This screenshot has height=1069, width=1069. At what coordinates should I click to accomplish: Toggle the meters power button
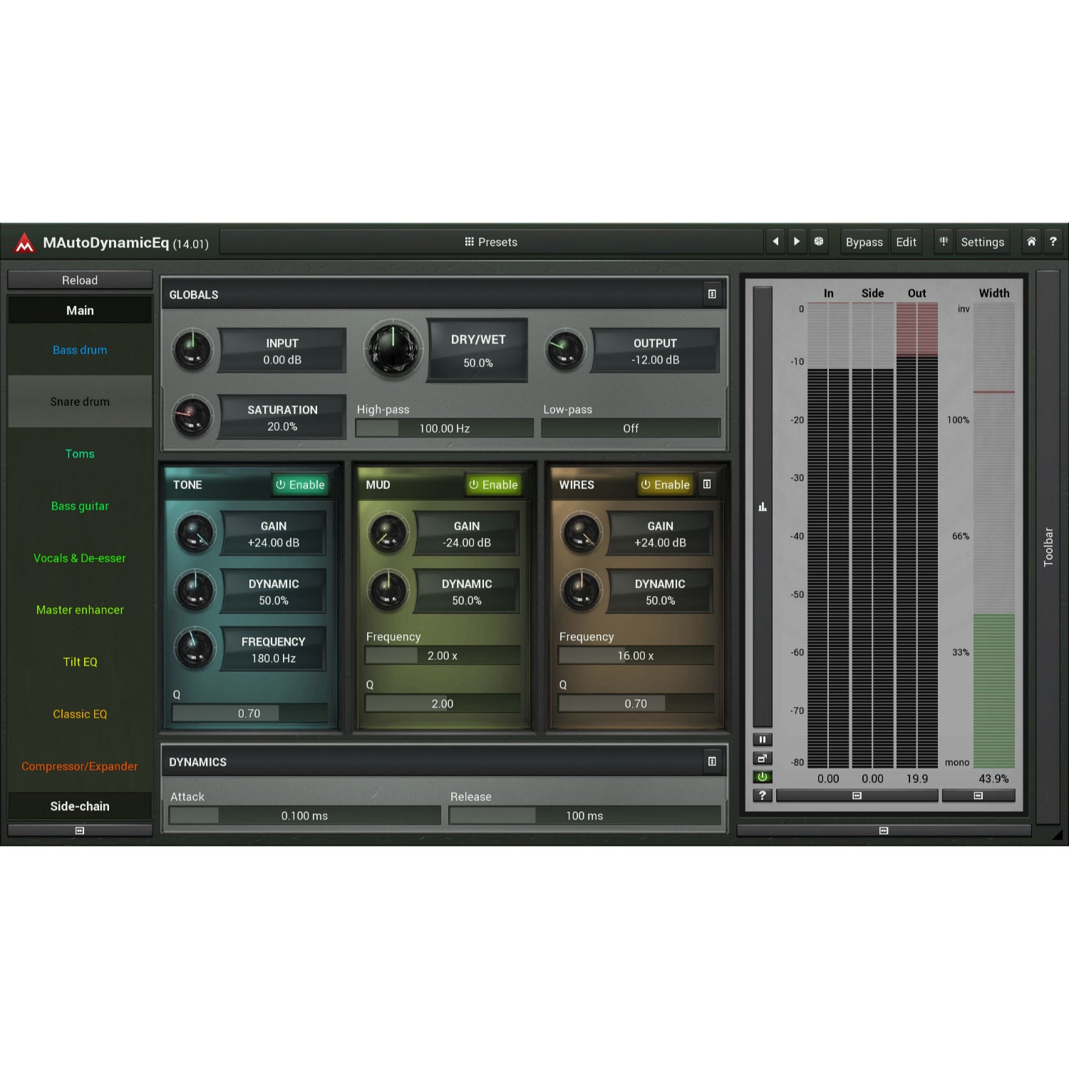pyautogui.click(x=763, y=777)
